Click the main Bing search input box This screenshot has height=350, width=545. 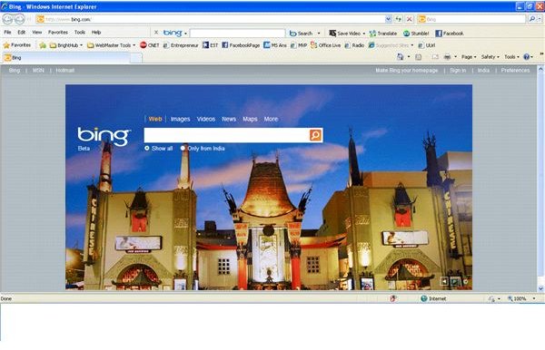[x=226, y=135]
